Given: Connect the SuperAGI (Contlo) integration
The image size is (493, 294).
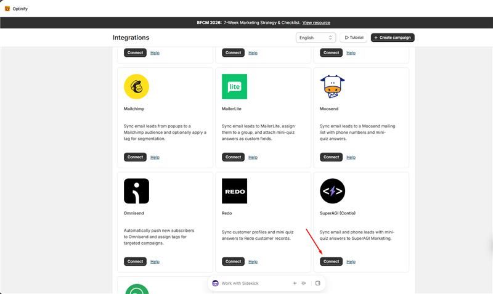Looking at the screenshot, I should point(331,261).
